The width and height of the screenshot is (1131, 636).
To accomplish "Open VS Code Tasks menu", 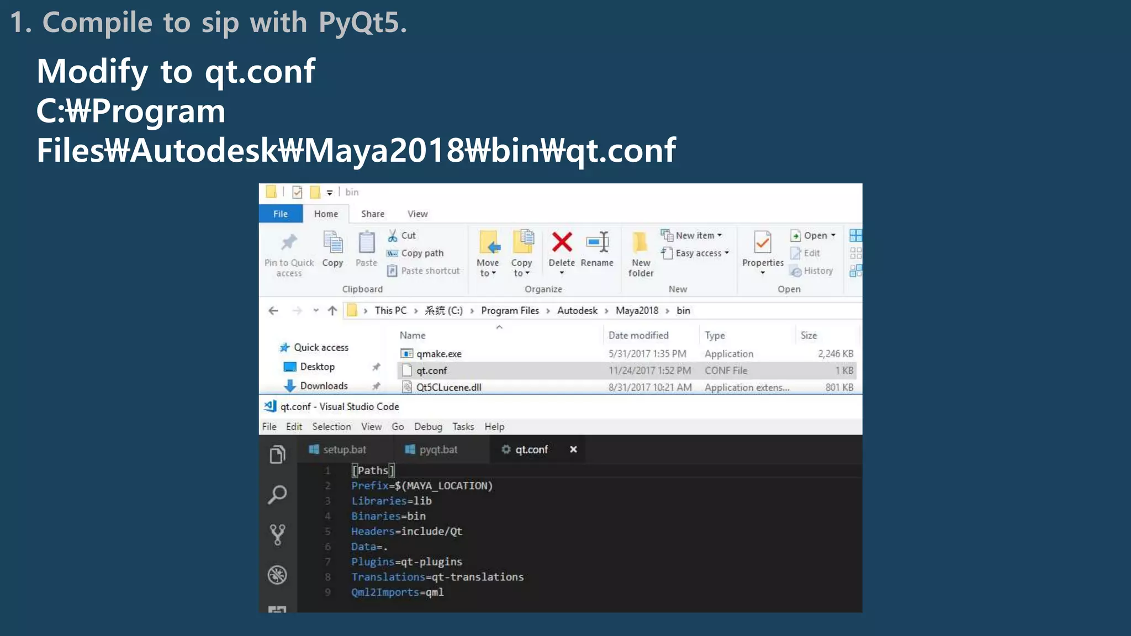I will click(463, 427).
